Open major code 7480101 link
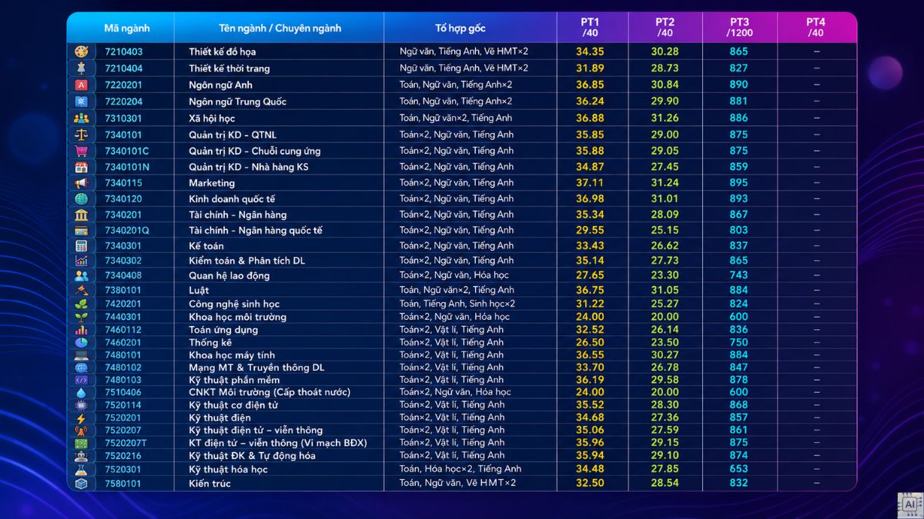924x519 pixels. 123,355
